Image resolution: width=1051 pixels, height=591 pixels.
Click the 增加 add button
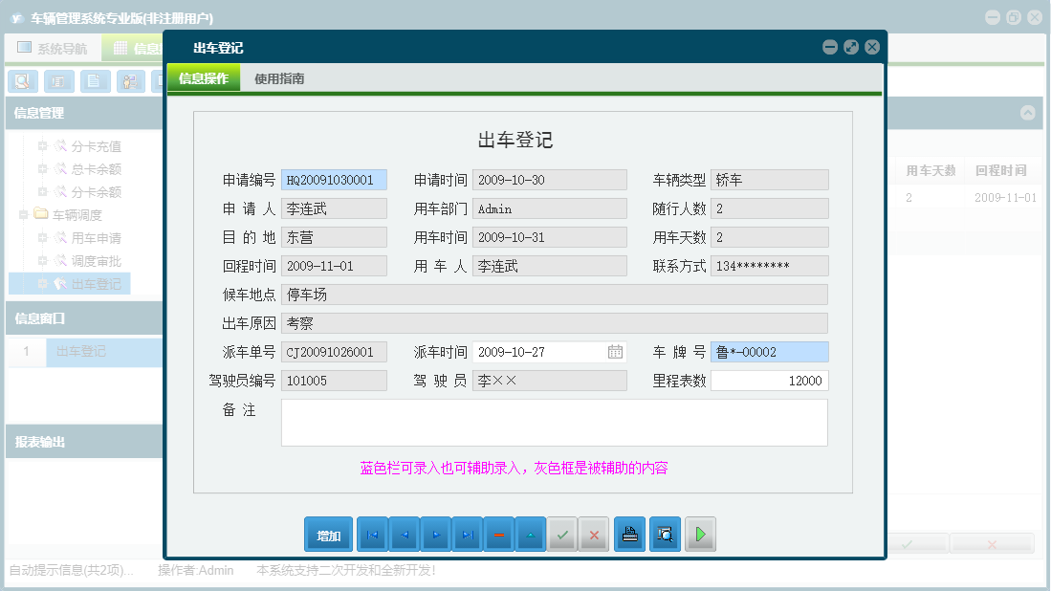(328, 534)
